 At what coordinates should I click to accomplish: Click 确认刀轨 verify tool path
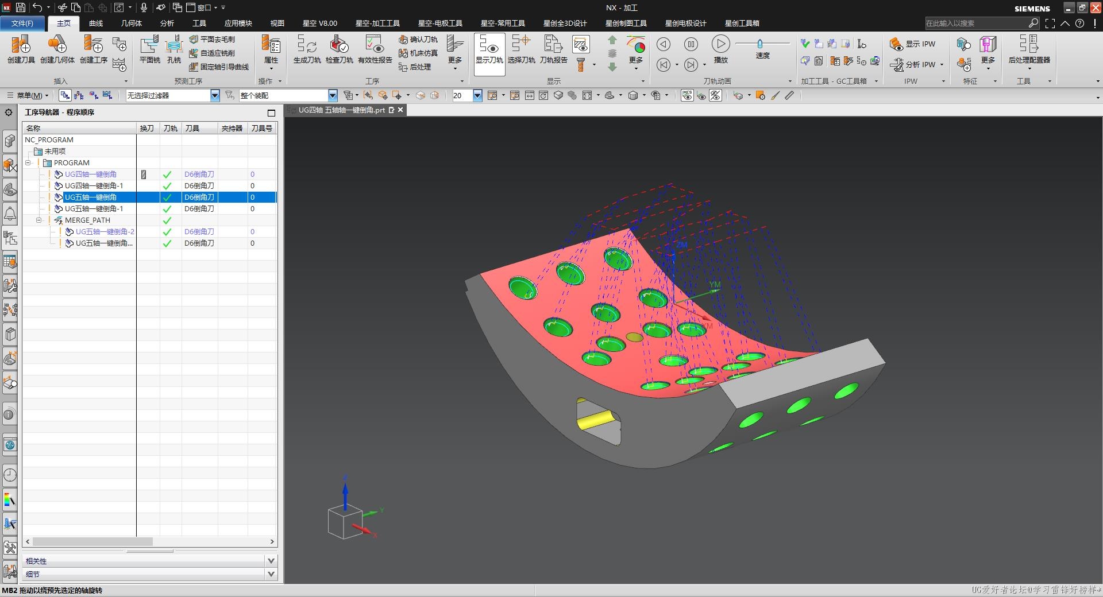[x=418, y=39]
